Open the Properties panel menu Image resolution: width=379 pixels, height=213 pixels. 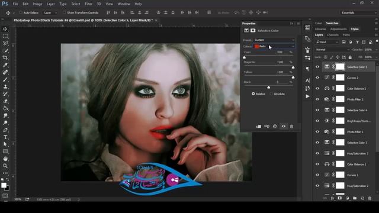click(298, 24)
